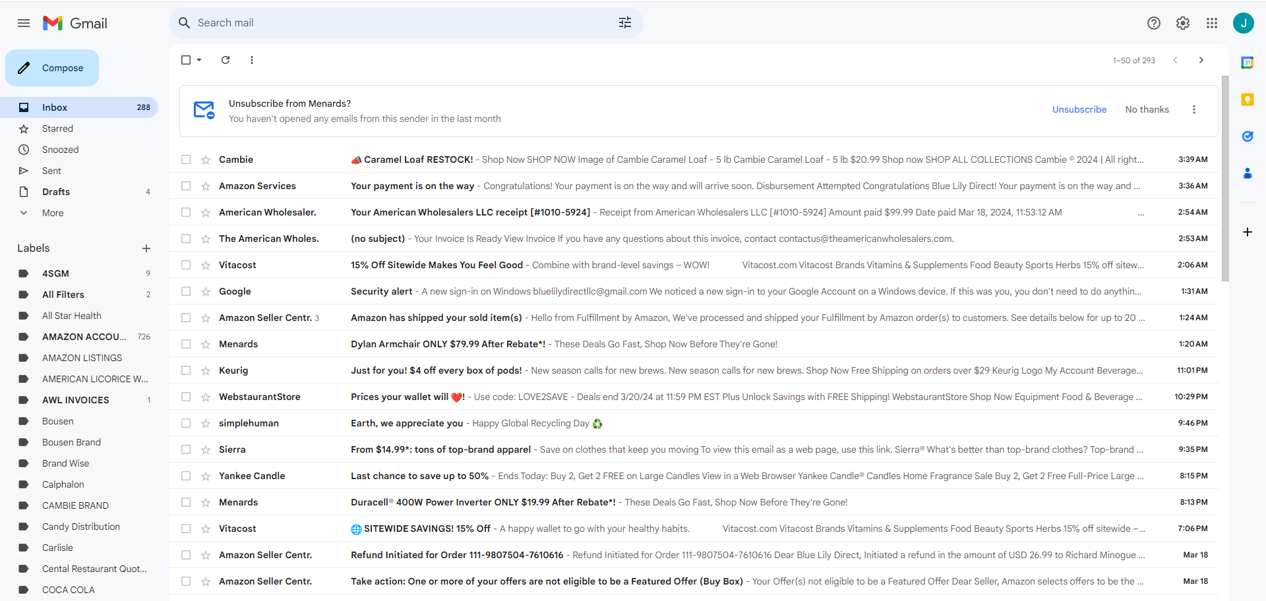Open the Inbox folder
This screenshot has width=1266, height=601.
click(79, 107)
